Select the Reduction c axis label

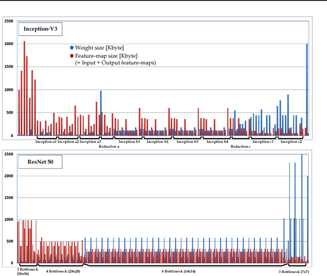pyautogui.click(x=240, y=147)
